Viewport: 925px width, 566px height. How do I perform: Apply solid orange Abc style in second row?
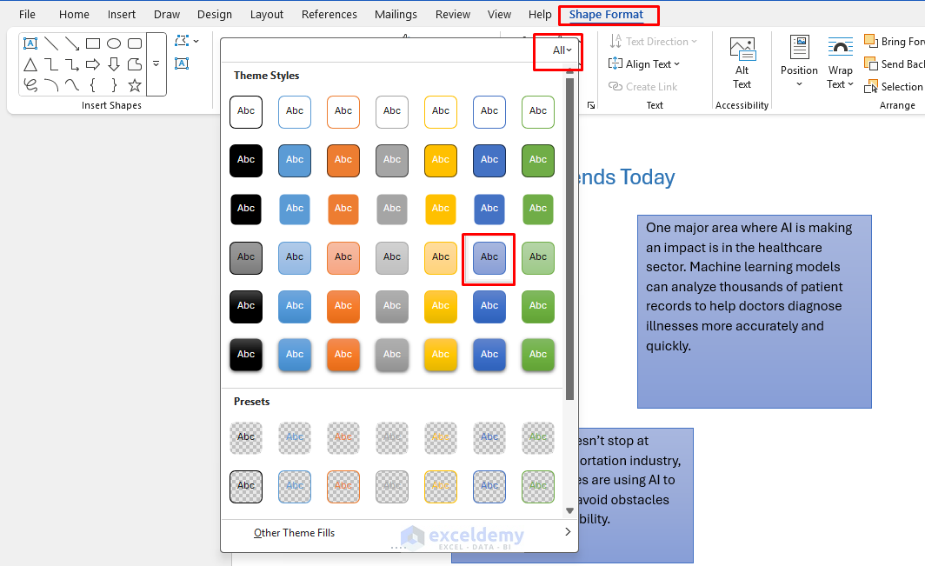click(x=343, y=161)
